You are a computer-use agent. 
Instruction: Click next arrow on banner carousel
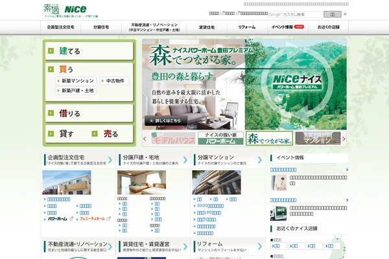pyautogui.click(x=344, y=139)
